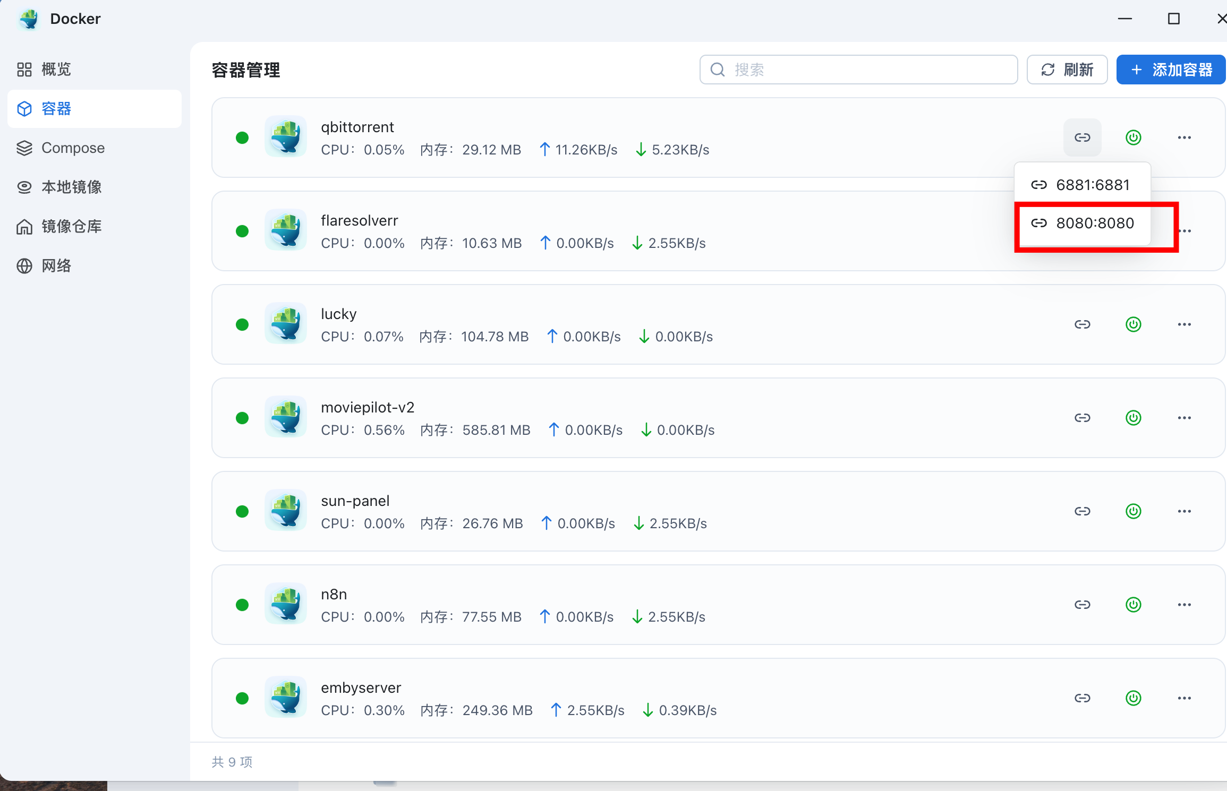Viewport: 1227px width, 791px height.
Task: Toggle power button for embyserver
Action: point(1133,698)
